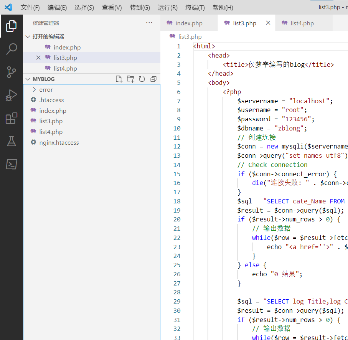Click gear icon beside .htaccess file
Viewport: 348px width, 340px height.
33,100
